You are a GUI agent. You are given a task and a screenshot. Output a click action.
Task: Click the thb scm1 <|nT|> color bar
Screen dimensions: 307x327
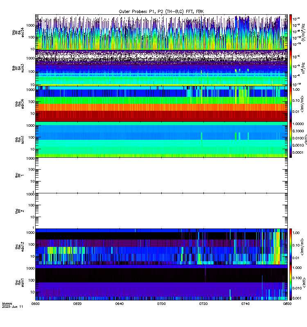(291, 139)
